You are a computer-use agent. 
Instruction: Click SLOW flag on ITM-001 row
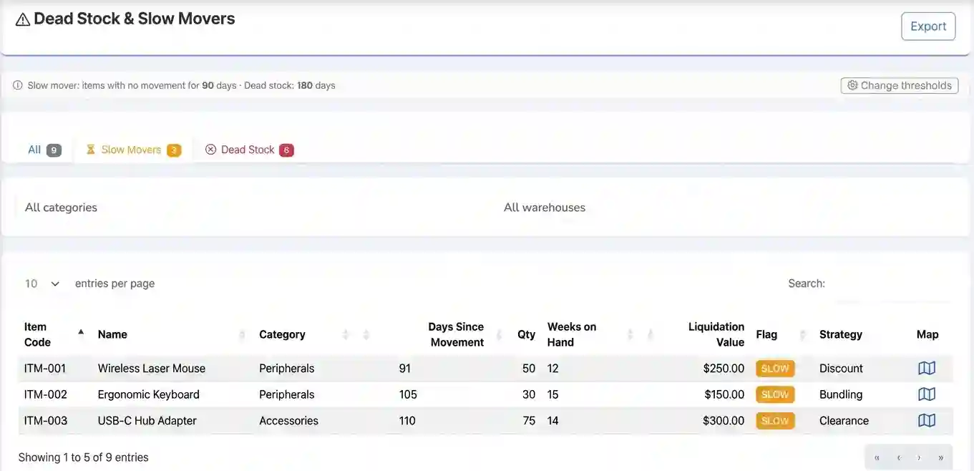click(x=775, y=369)
